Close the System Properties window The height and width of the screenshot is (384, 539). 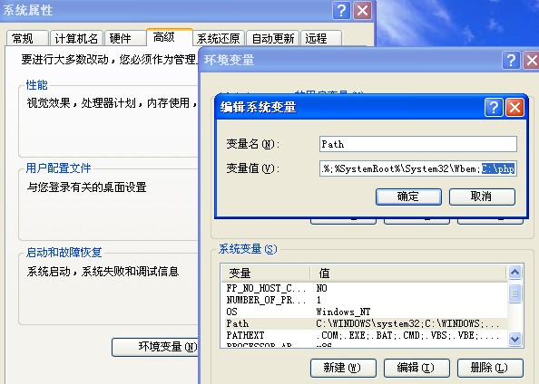coord(362,11)
